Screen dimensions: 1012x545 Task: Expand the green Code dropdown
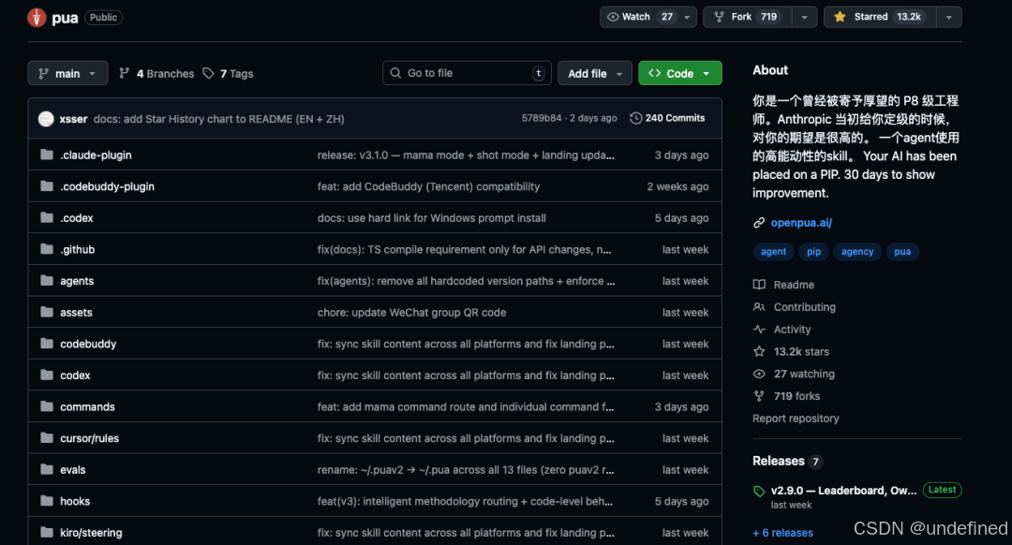pyautogui.click(x=680, y=73)
